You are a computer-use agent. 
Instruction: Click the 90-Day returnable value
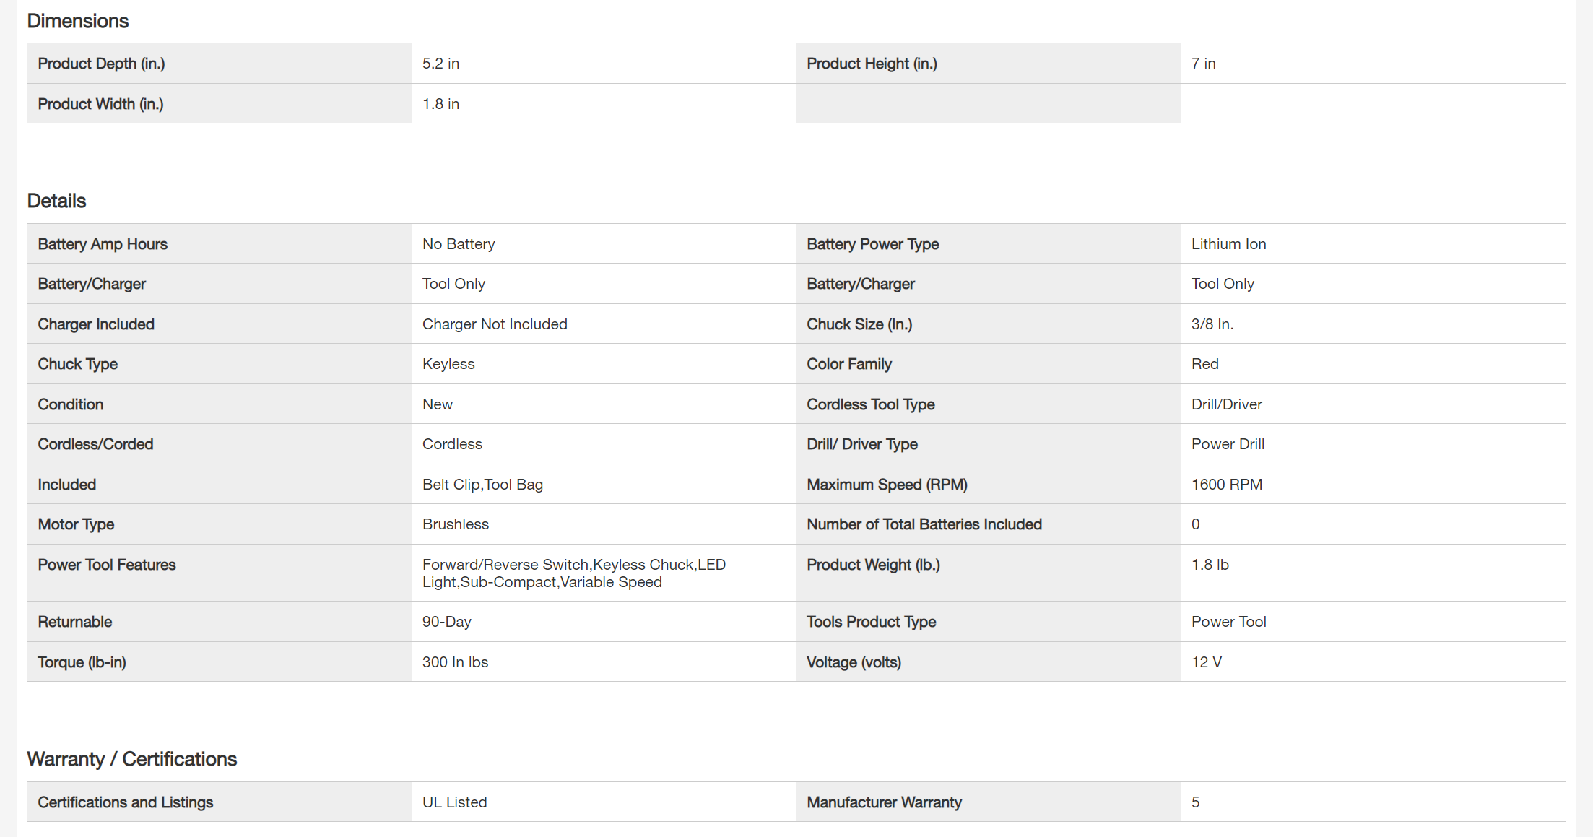tap(446, 622)
